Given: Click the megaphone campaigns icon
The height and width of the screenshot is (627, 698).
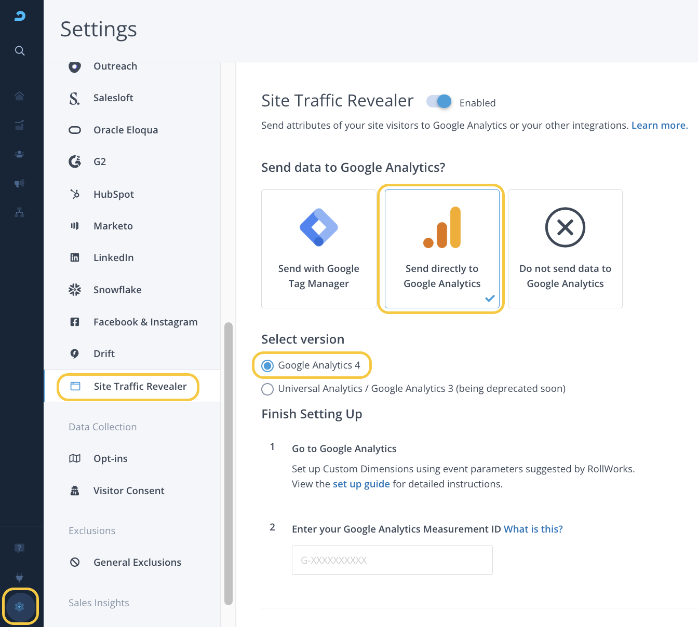Looking at the screenshot, I should 20,183.
